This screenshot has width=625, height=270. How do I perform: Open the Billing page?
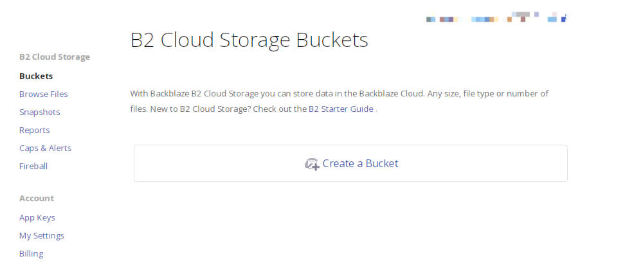(x=31, y=254)
